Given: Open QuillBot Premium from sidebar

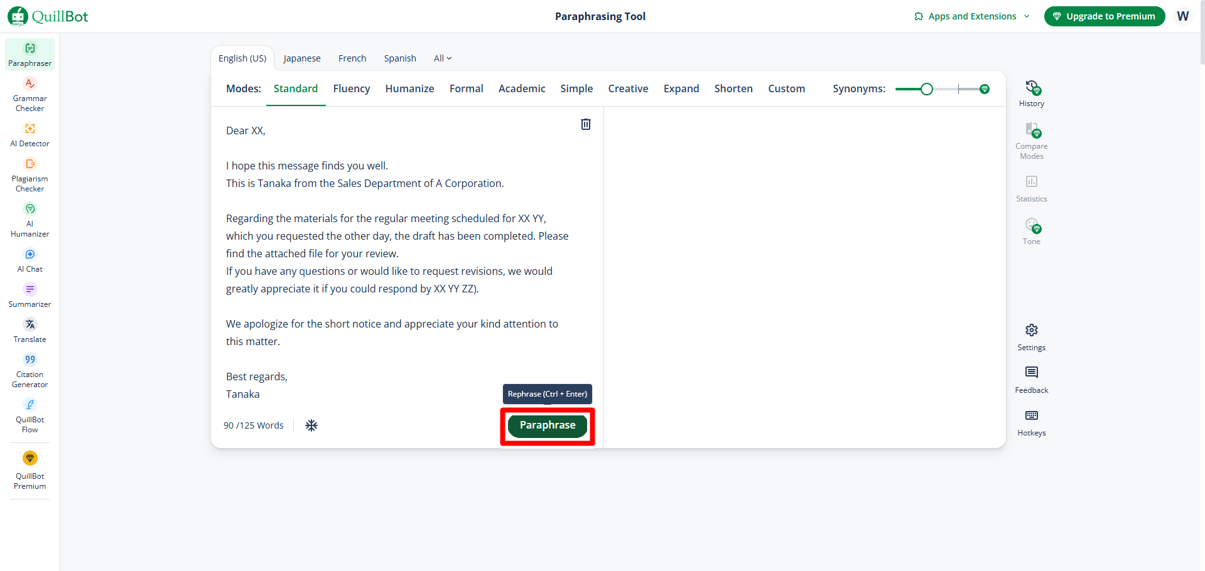Looking at the screenshot, I should 30,471.
